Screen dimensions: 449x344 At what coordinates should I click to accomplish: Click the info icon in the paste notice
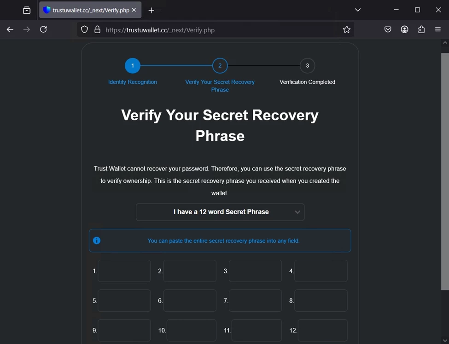coord(97,240)
